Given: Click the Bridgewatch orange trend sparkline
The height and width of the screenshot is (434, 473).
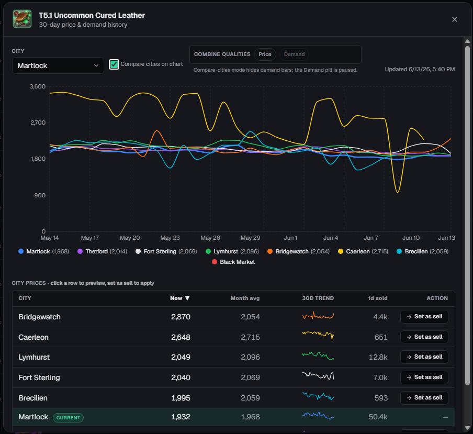Looking at the screenshot, I should (318, 316).
